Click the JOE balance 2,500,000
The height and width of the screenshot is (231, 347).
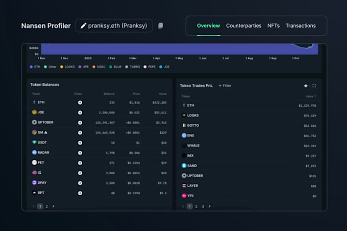click(107, 112)
